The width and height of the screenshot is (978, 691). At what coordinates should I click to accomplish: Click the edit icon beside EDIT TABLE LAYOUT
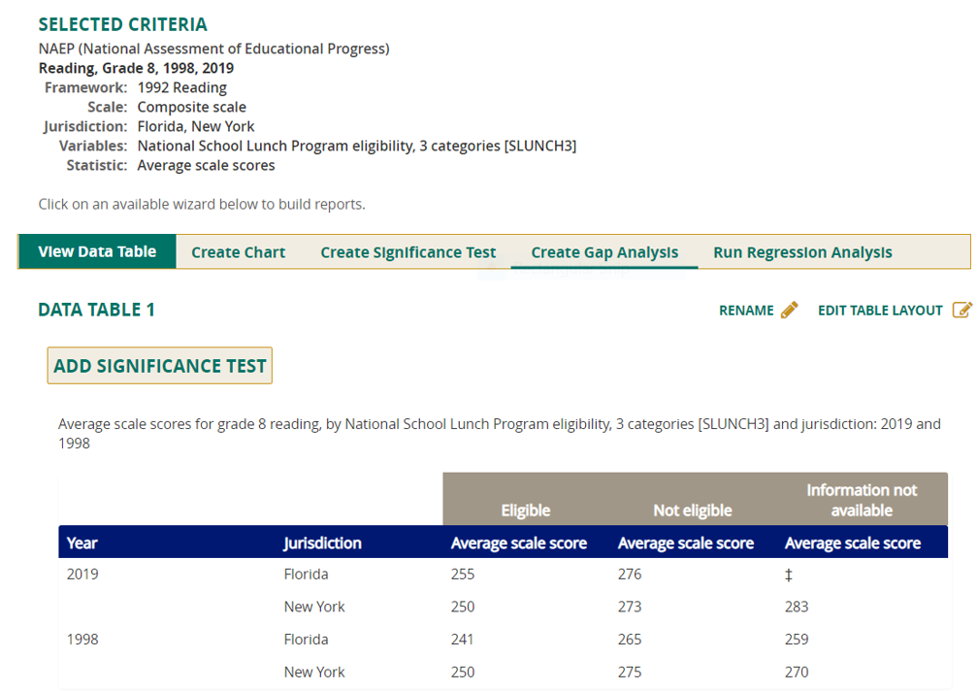pyautogui.click(x=962, y=310)
